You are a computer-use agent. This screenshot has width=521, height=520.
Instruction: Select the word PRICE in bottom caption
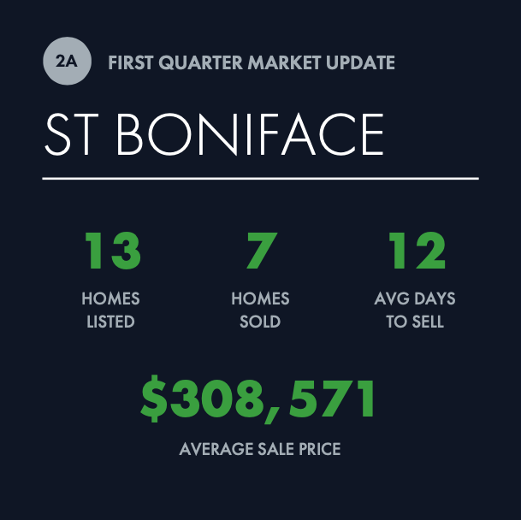pos(320,449)
